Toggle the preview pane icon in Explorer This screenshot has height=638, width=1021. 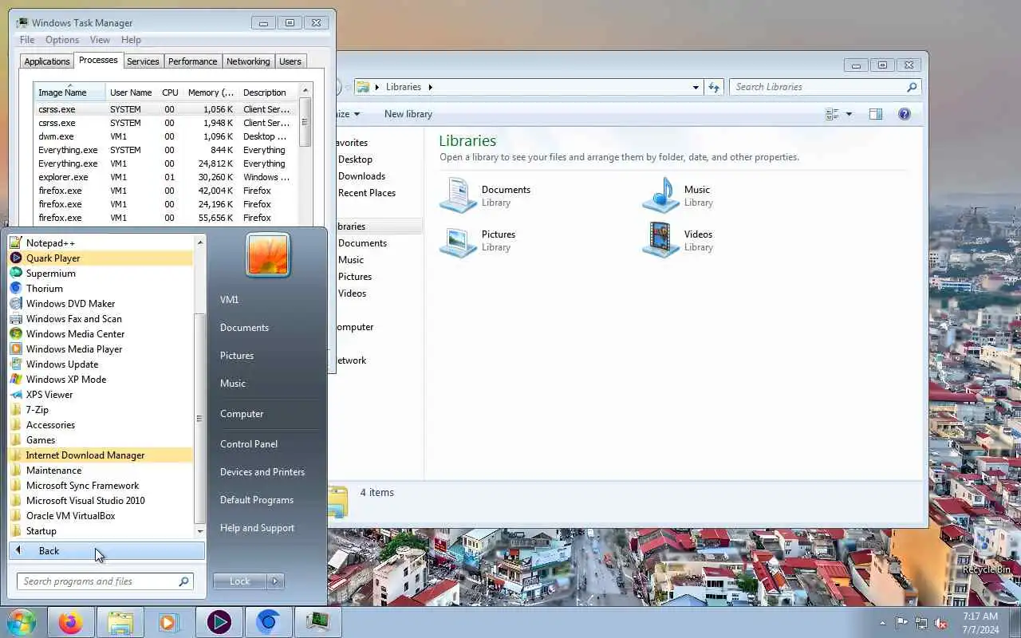tap(876, 114)
